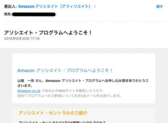This screenshot has height=123, width=168.
Task: Click the date 2016年6月30日 17:16
Action: tap(22, 39)
